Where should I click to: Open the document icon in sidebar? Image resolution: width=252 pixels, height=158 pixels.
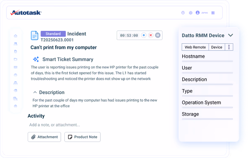coord(16,51)
